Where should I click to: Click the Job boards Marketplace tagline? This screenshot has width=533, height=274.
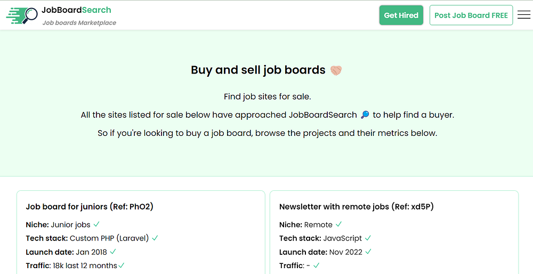pyautogui.click(x=79, y=23)
